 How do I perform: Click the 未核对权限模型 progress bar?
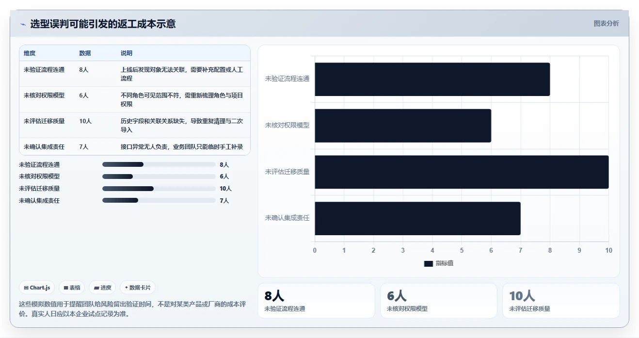point(159,177)
